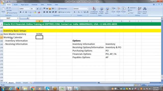Click into the formula bar

(x=95, y=18)
